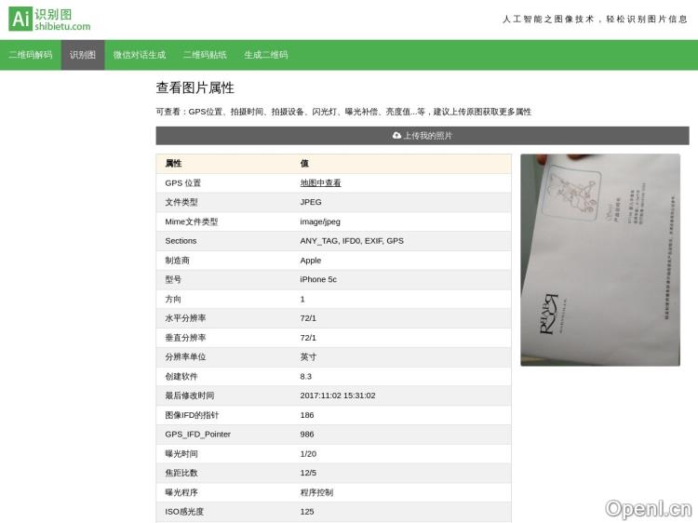Click the 125 value cell
This screenshot has width=698, height=523.
point(307,512)
